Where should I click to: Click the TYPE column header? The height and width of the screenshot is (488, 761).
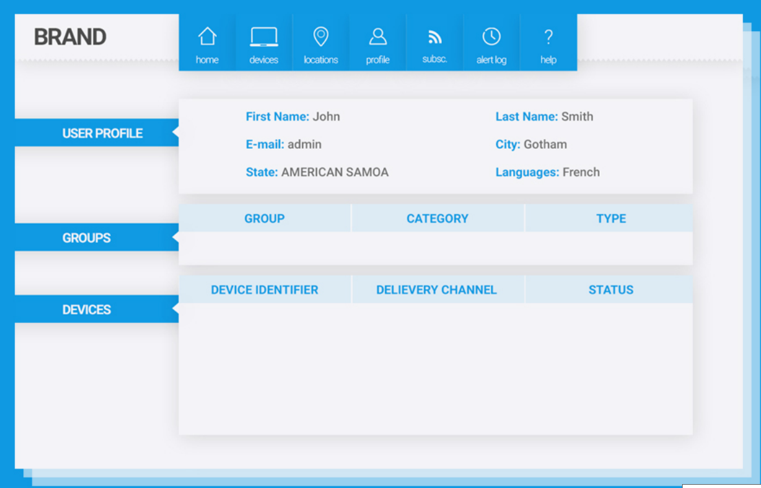point(611,219)
